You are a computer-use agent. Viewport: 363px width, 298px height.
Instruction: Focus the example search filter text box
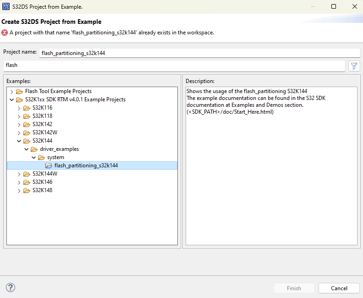(x=174, y=66)
